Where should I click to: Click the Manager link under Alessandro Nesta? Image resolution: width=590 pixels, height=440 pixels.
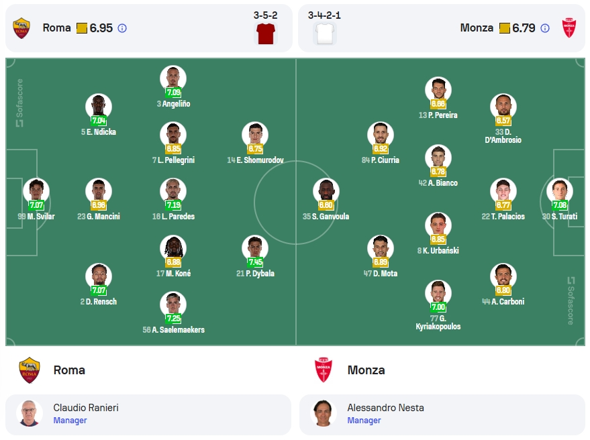[x=364, y=421]
